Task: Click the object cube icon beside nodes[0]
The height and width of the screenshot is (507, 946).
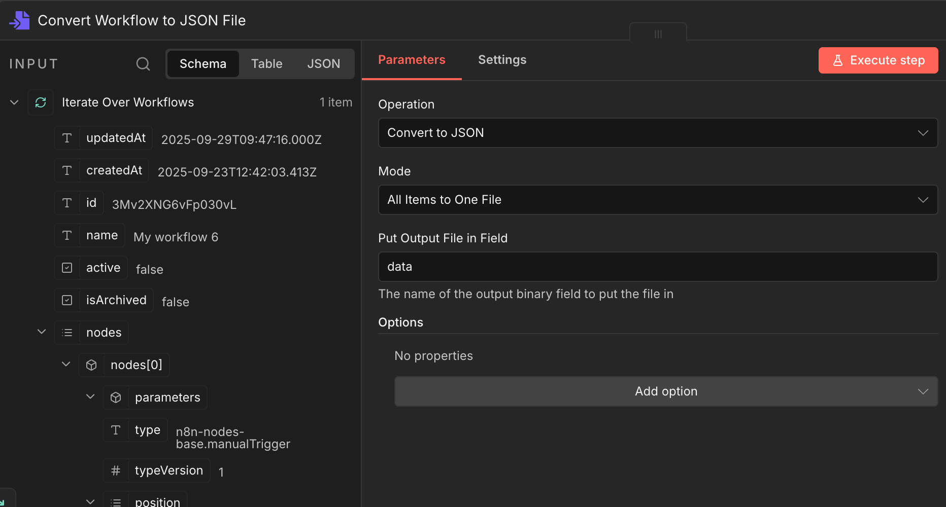Action: click(x=91, y=365)
